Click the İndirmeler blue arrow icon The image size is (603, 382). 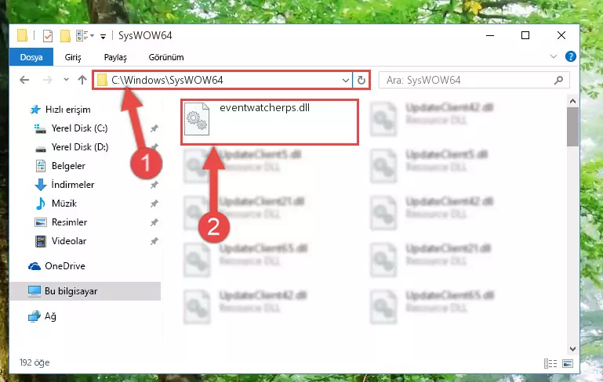pos(40,185)
